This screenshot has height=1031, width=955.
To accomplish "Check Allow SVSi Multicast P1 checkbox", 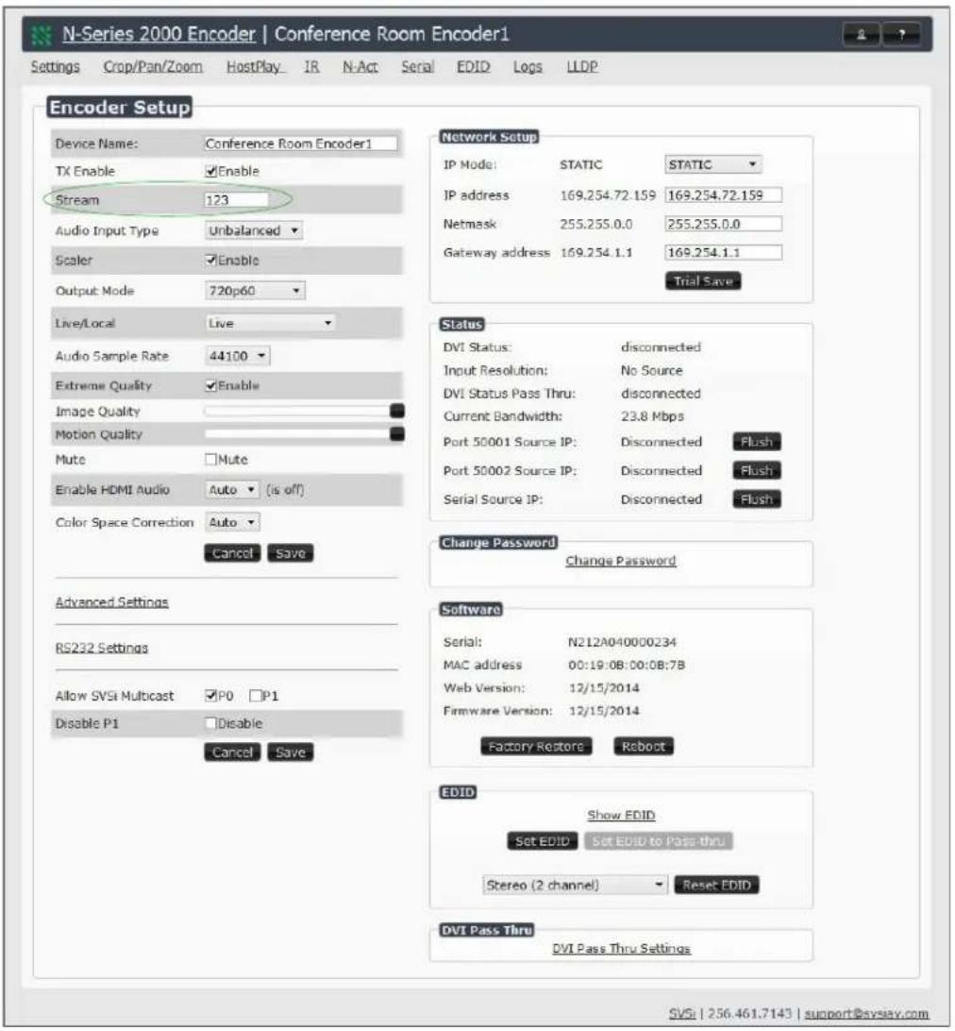I will click(x=256, y=697).
